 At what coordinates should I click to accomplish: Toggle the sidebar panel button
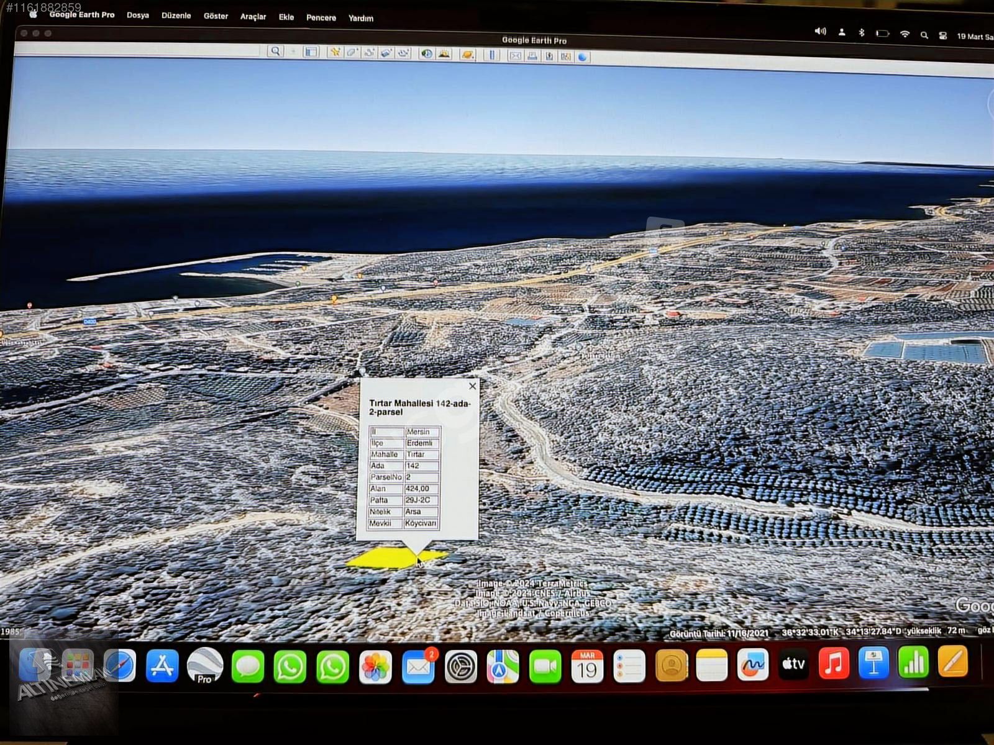(311, 52)
